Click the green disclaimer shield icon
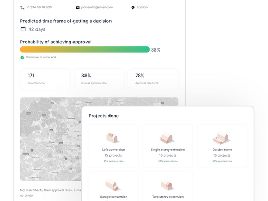 [x=22, y=57]
